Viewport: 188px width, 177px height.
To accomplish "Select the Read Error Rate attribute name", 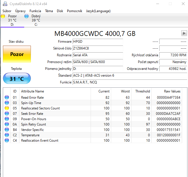I will [x=32, y=97].
